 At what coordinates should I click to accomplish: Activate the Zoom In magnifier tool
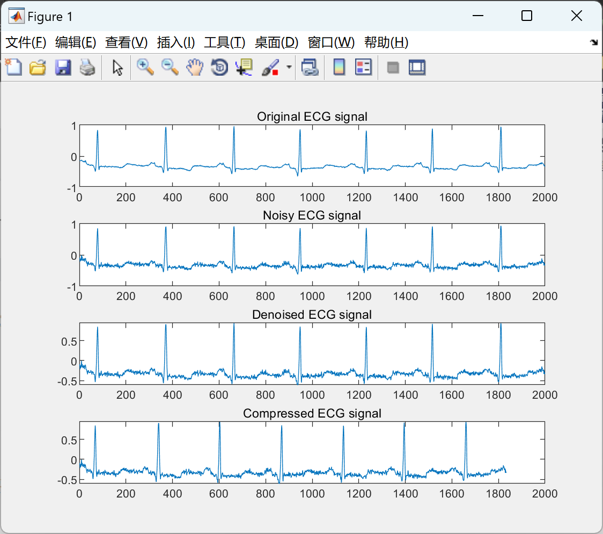tap(145, 67)
